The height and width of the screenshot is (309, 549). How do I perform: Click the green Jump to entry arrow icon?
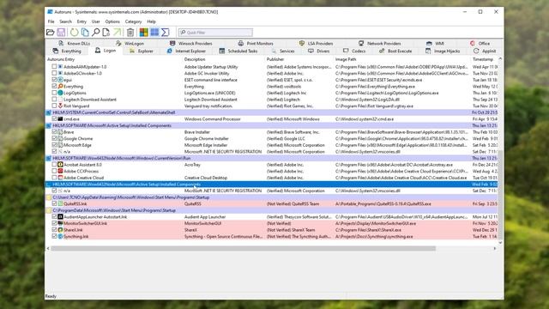pyautogui.click(x=118, y=33)
